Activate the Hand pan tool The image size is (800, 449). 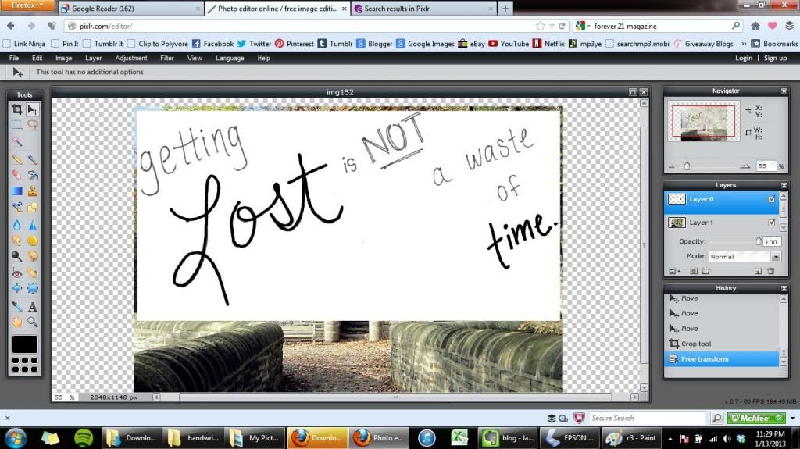click(x=16, y=322)
